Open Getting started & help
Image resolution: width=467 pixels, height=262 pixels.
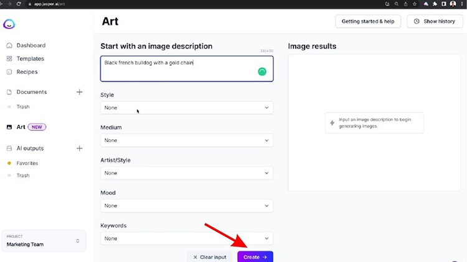click(368, 21)
